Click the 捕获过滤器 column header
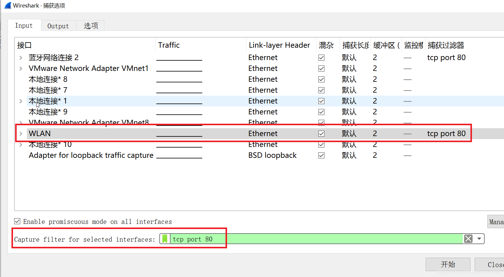This screenshot has height=277, width=504. (x=446, y=45)
